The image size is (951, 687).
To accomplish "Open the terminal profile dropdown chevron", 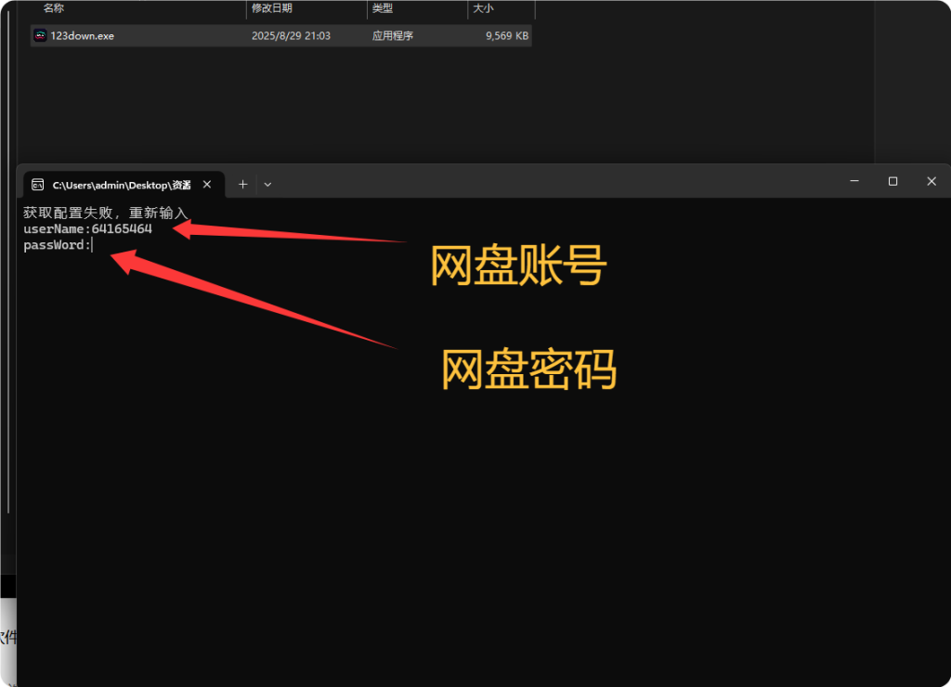I will [x=267, y=185].
